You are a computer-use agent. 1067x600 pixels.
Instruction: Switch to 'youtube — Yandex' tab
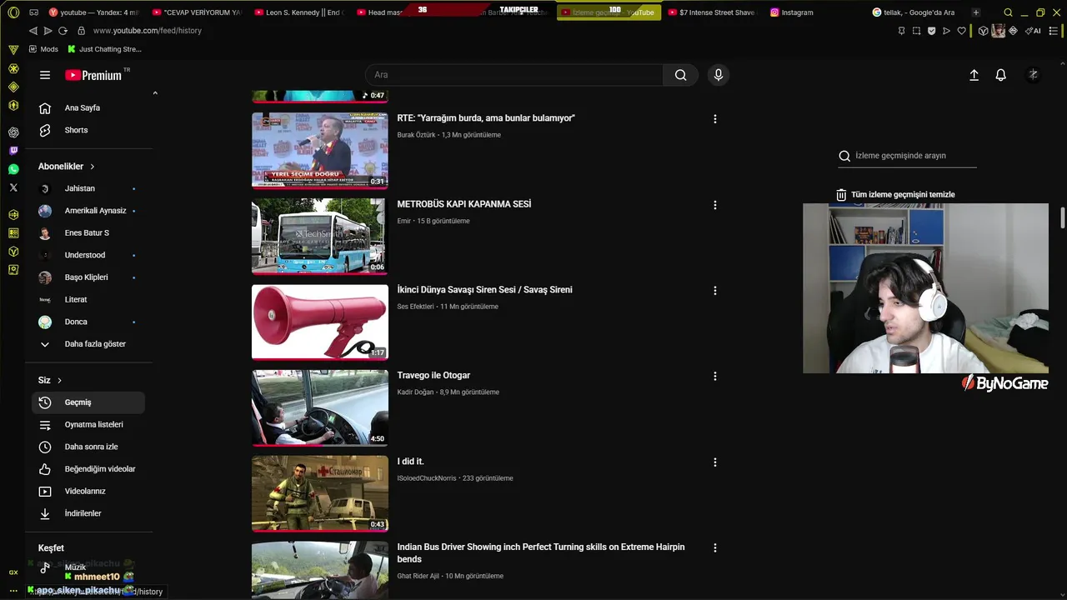93,12
